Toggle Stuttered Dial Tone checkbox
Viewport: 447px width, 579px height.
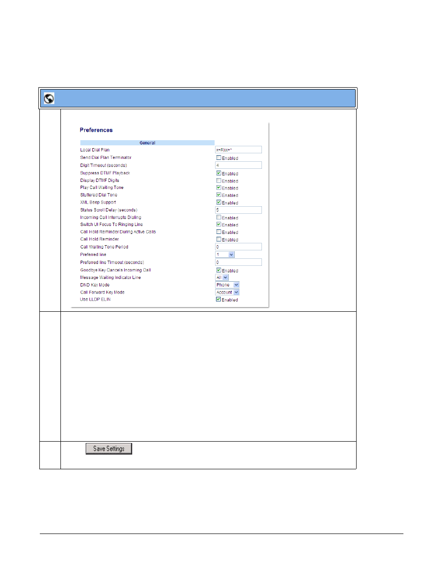click(x=218, y=195)
